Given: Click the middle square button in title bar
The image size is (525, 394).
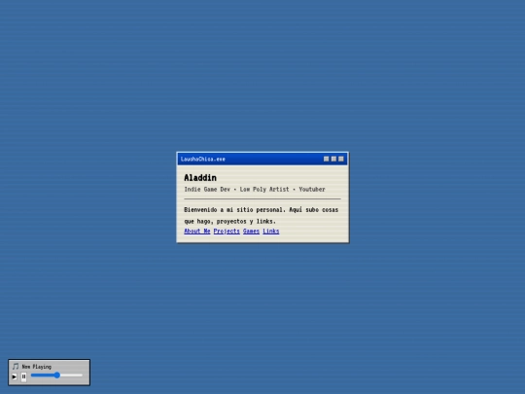Looking at the screenshot, I should 333,159.
